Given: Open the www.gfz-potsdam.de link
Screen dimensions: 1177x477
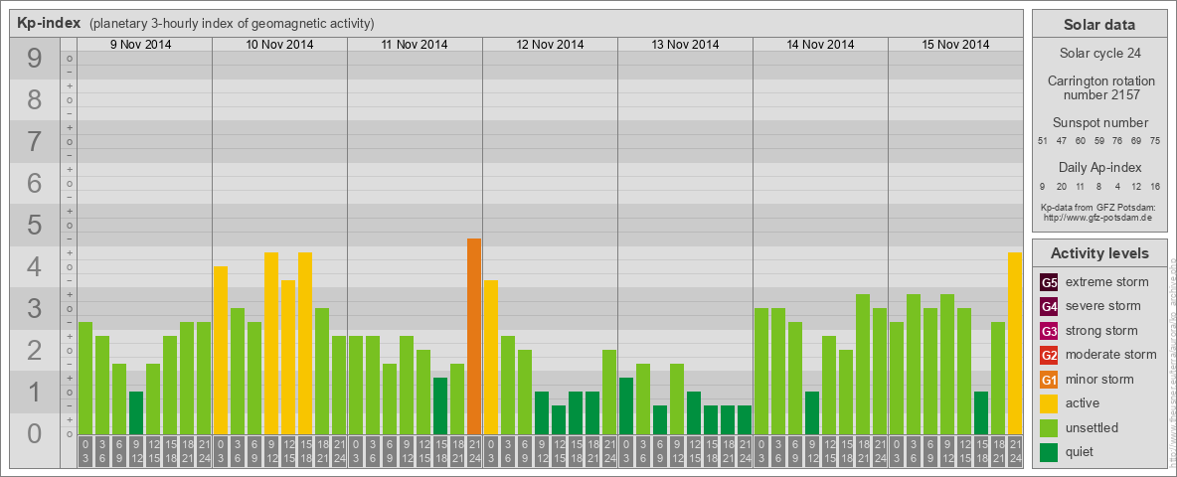Looking at the screenshot, I should pos(1098,217).
